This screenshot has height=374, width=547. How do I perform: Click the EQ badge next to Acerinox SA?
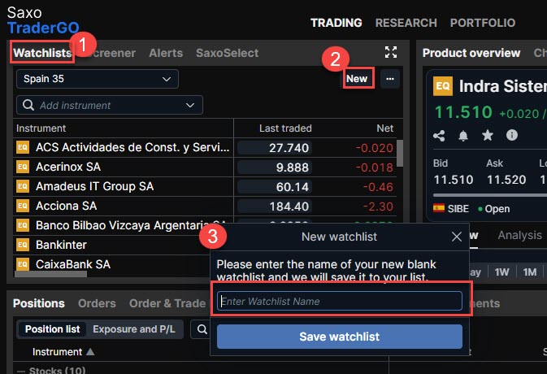(x=23, y=167)
